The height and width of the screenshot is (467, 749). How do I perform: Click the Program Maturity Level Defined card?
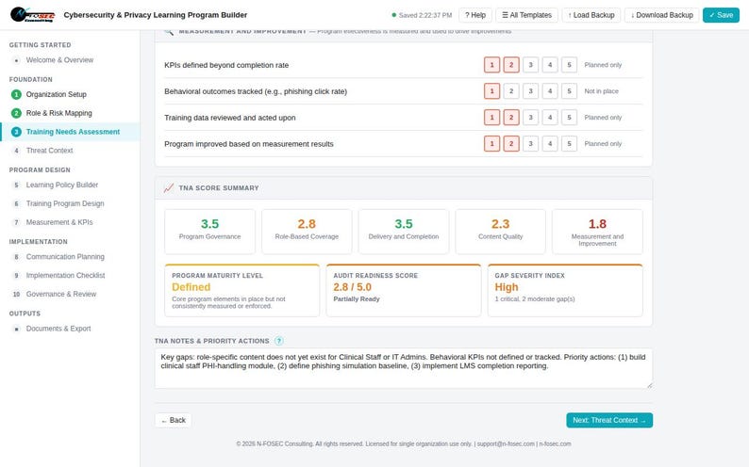pyautogui.click(x=242, y=290)
